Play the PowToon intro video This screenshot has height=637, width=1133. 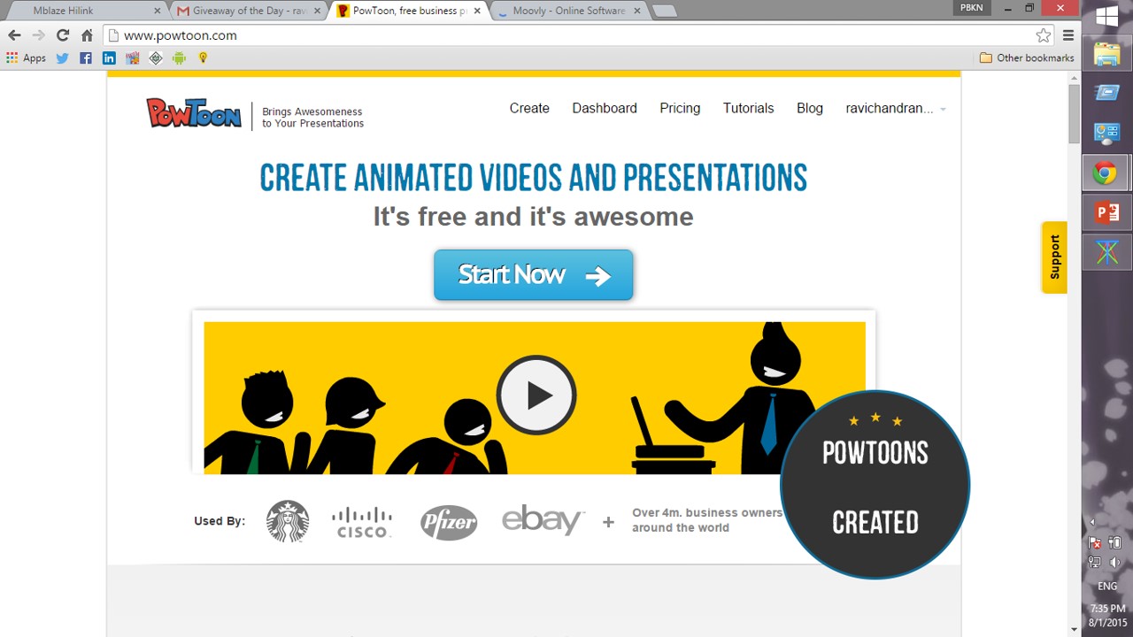coord(536,395)
